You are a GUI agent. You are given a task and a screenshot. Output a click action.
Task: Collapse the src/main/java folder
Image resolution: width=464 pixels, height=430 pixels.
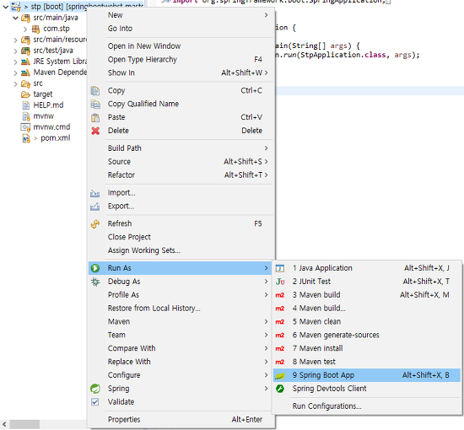pyautogui.click(x=15, y=18)
